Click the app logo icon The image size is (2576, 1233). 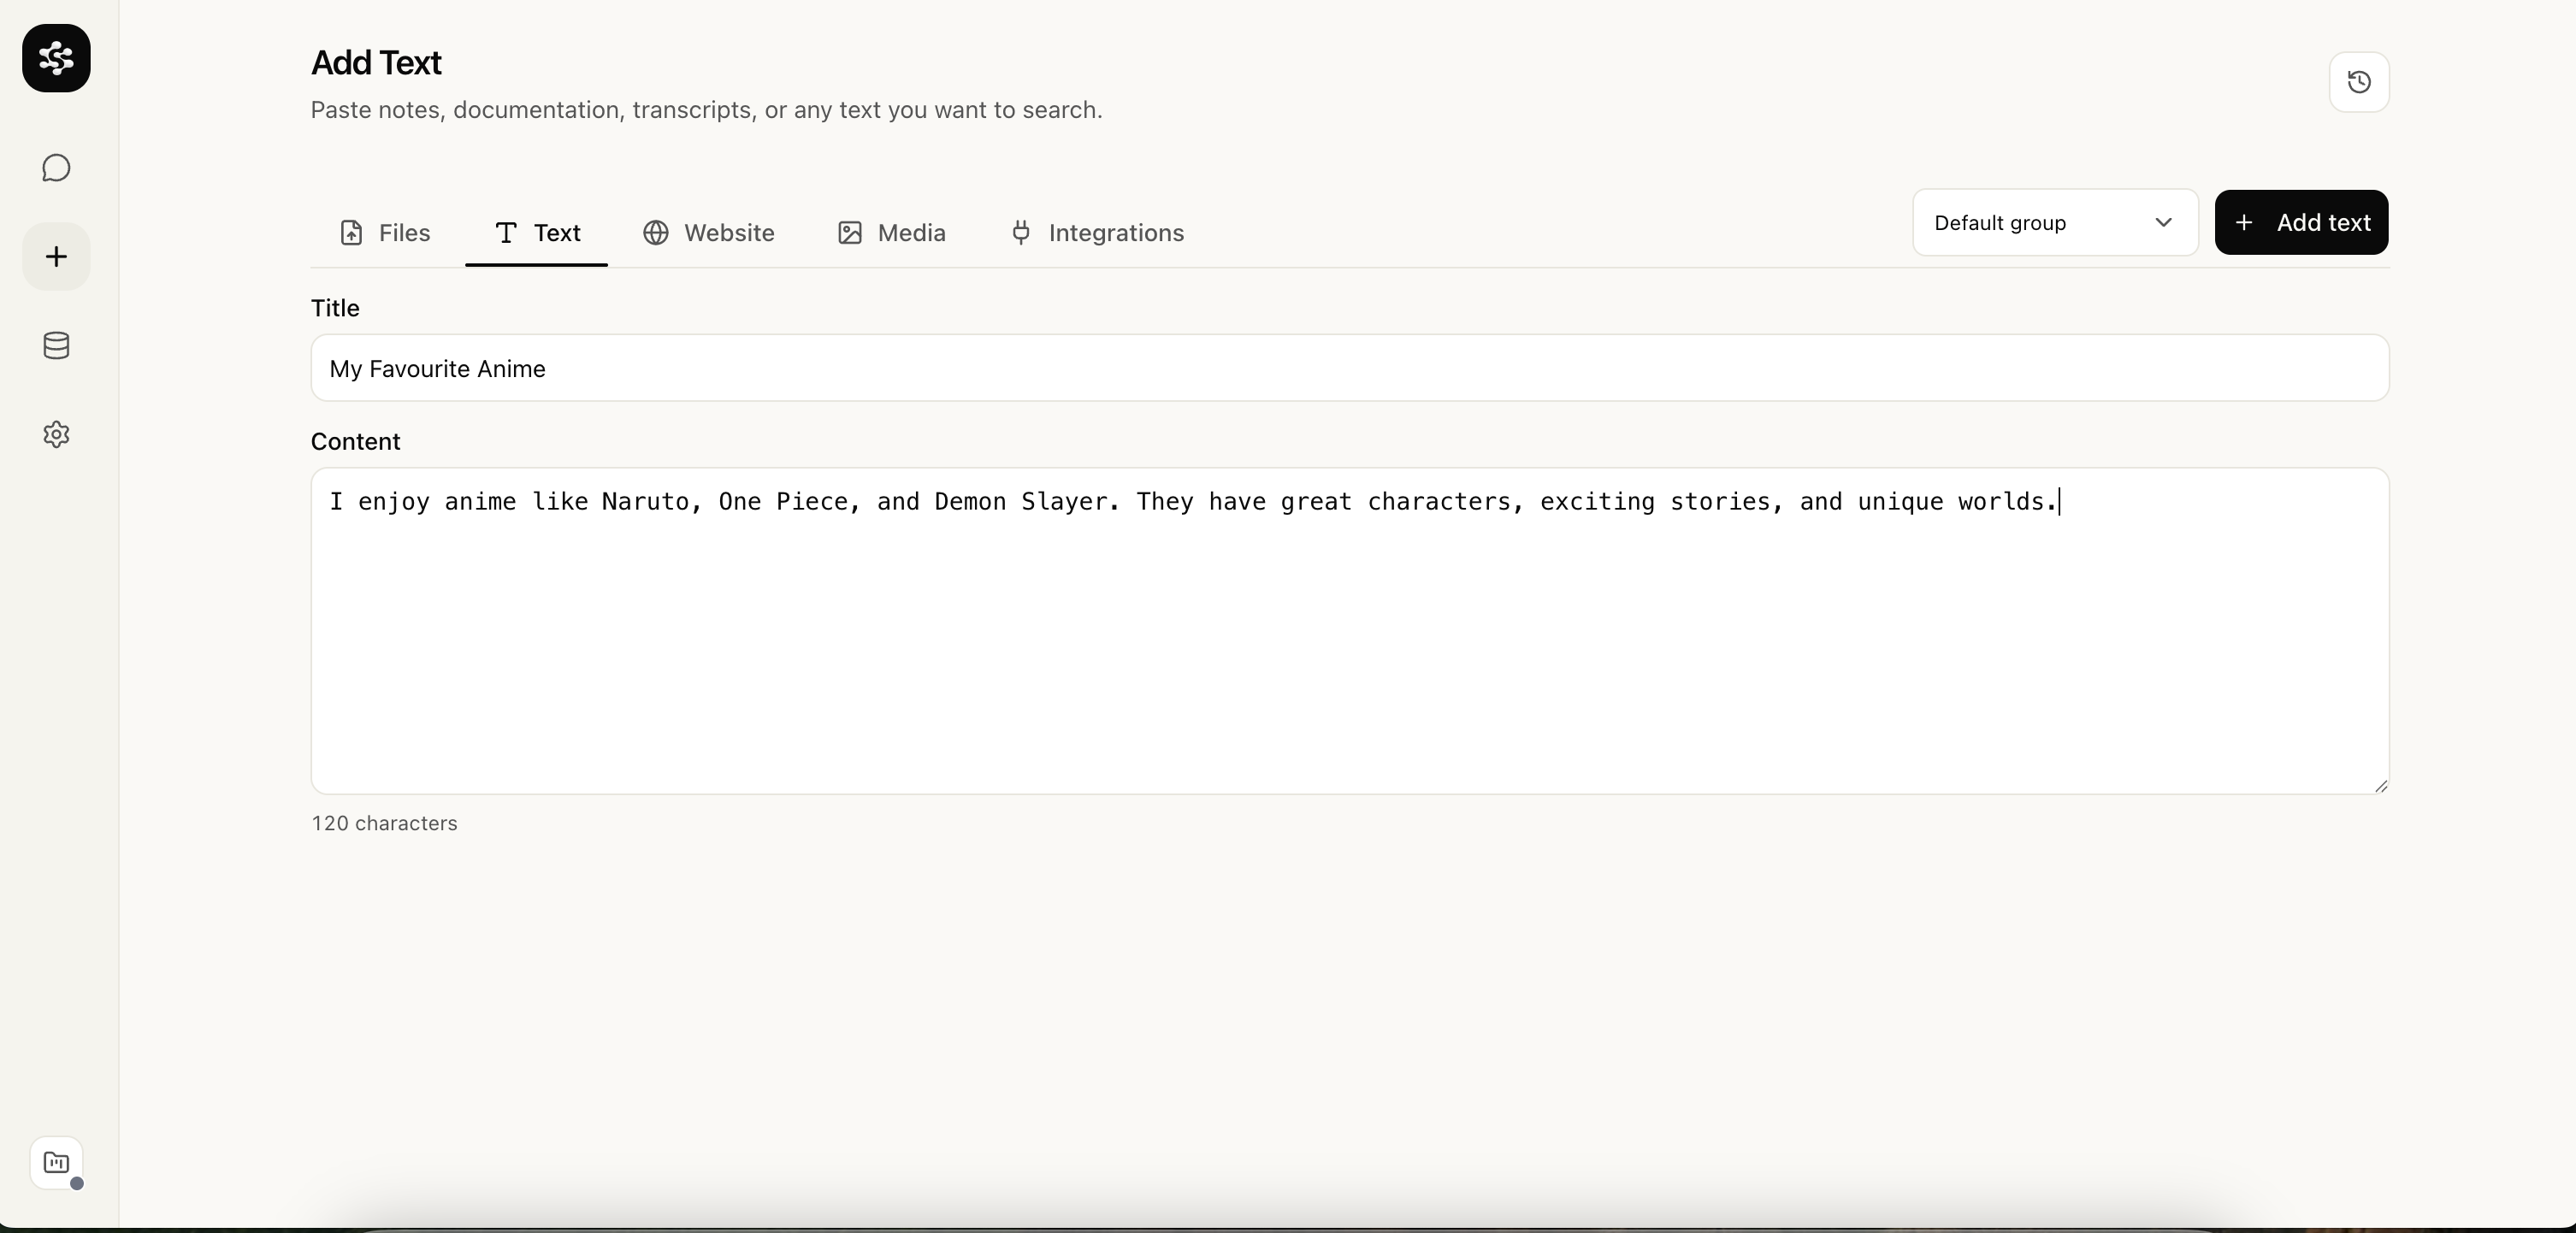(56, 58)
